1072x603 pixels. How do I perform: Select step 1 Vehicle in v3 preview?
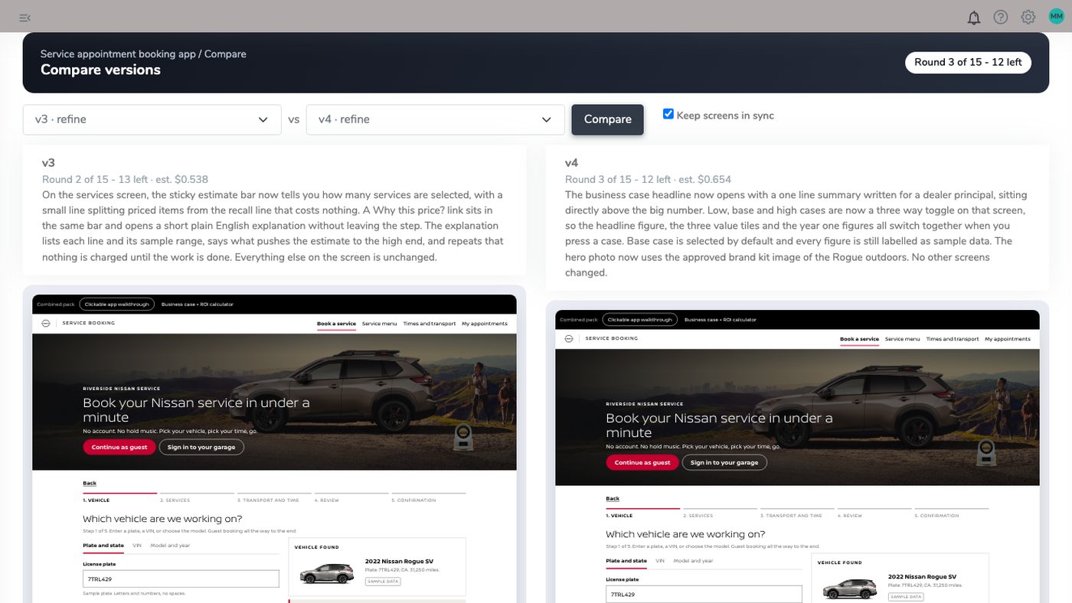tap(119, 497)
